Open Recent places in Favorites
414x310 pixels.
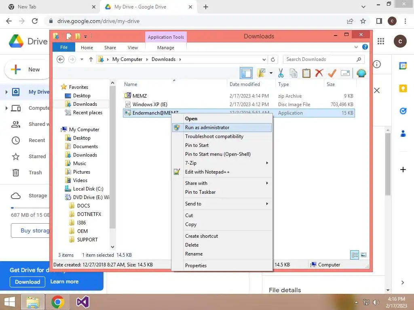(x=84, y=113)
